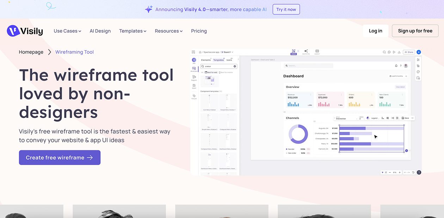
Task: Enable the Best for mobile filter
Action: tap(226, 72)
